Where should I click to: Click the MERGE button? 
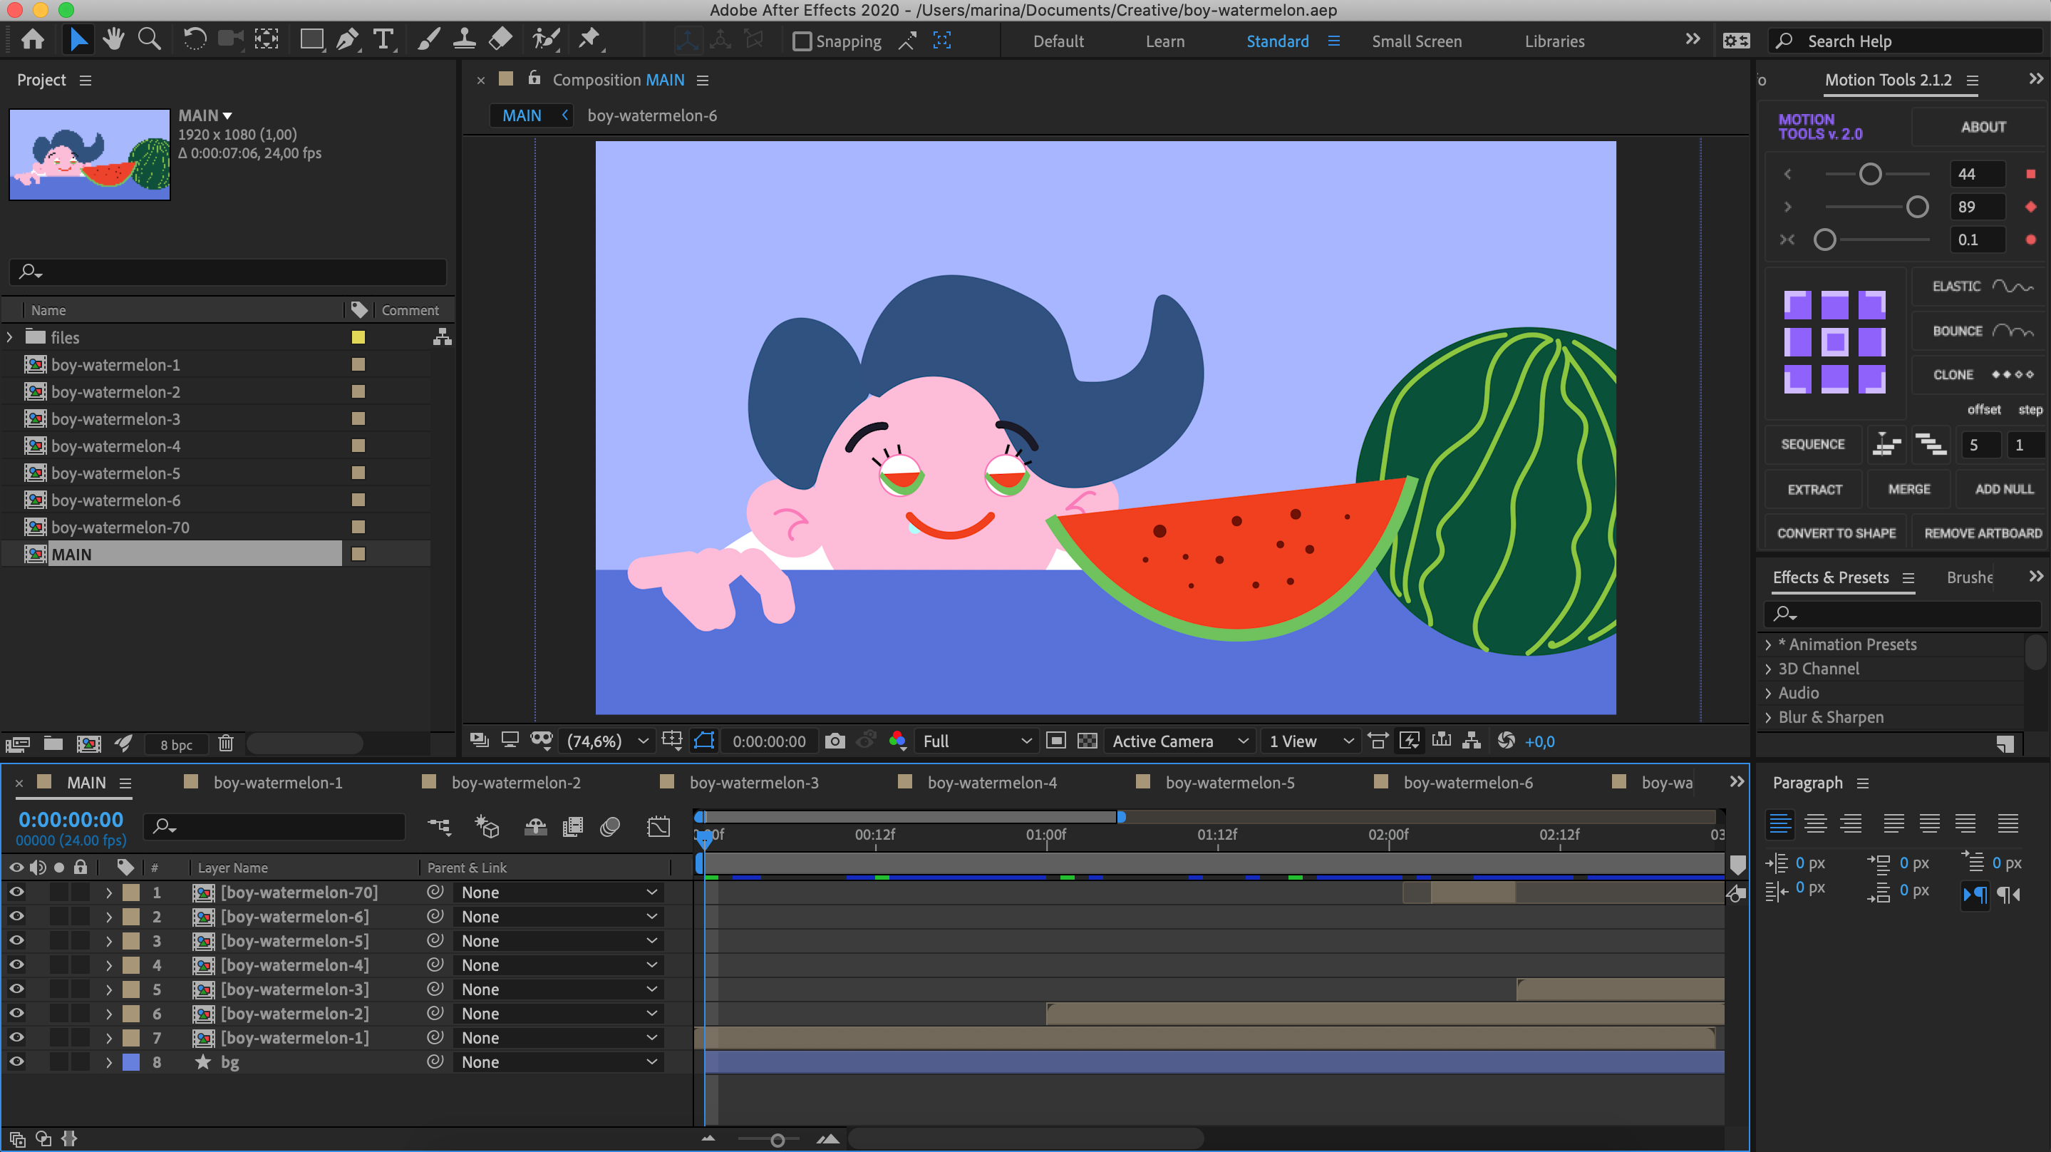coord(1909,489)
